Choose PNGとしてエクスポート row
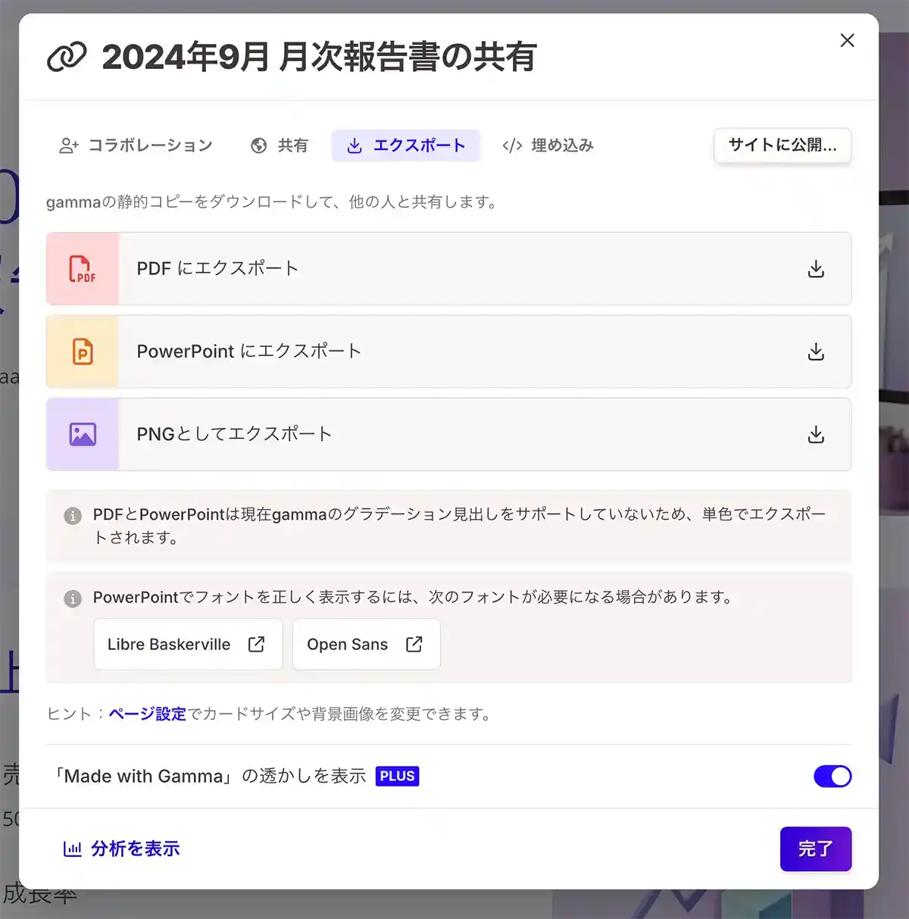This screenshot has width=909, height=919. 448,434
